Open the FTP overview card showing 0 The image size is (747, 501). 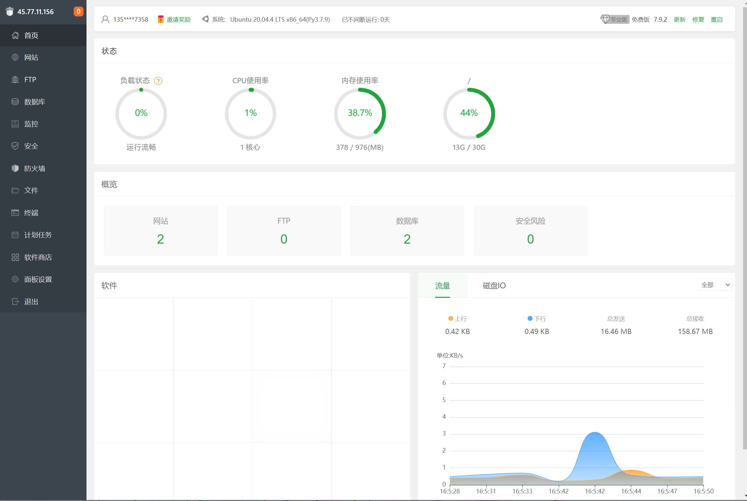[x=284, y=231]
